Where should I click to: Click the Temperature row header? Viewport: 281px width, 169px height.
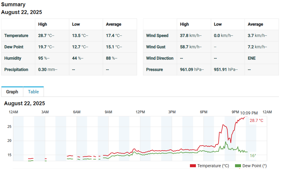(16, 35)
